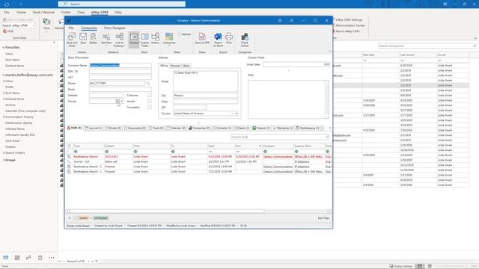Select Inbox under Favorites
Screen dimensions: 479x269
tap(9, 54)
